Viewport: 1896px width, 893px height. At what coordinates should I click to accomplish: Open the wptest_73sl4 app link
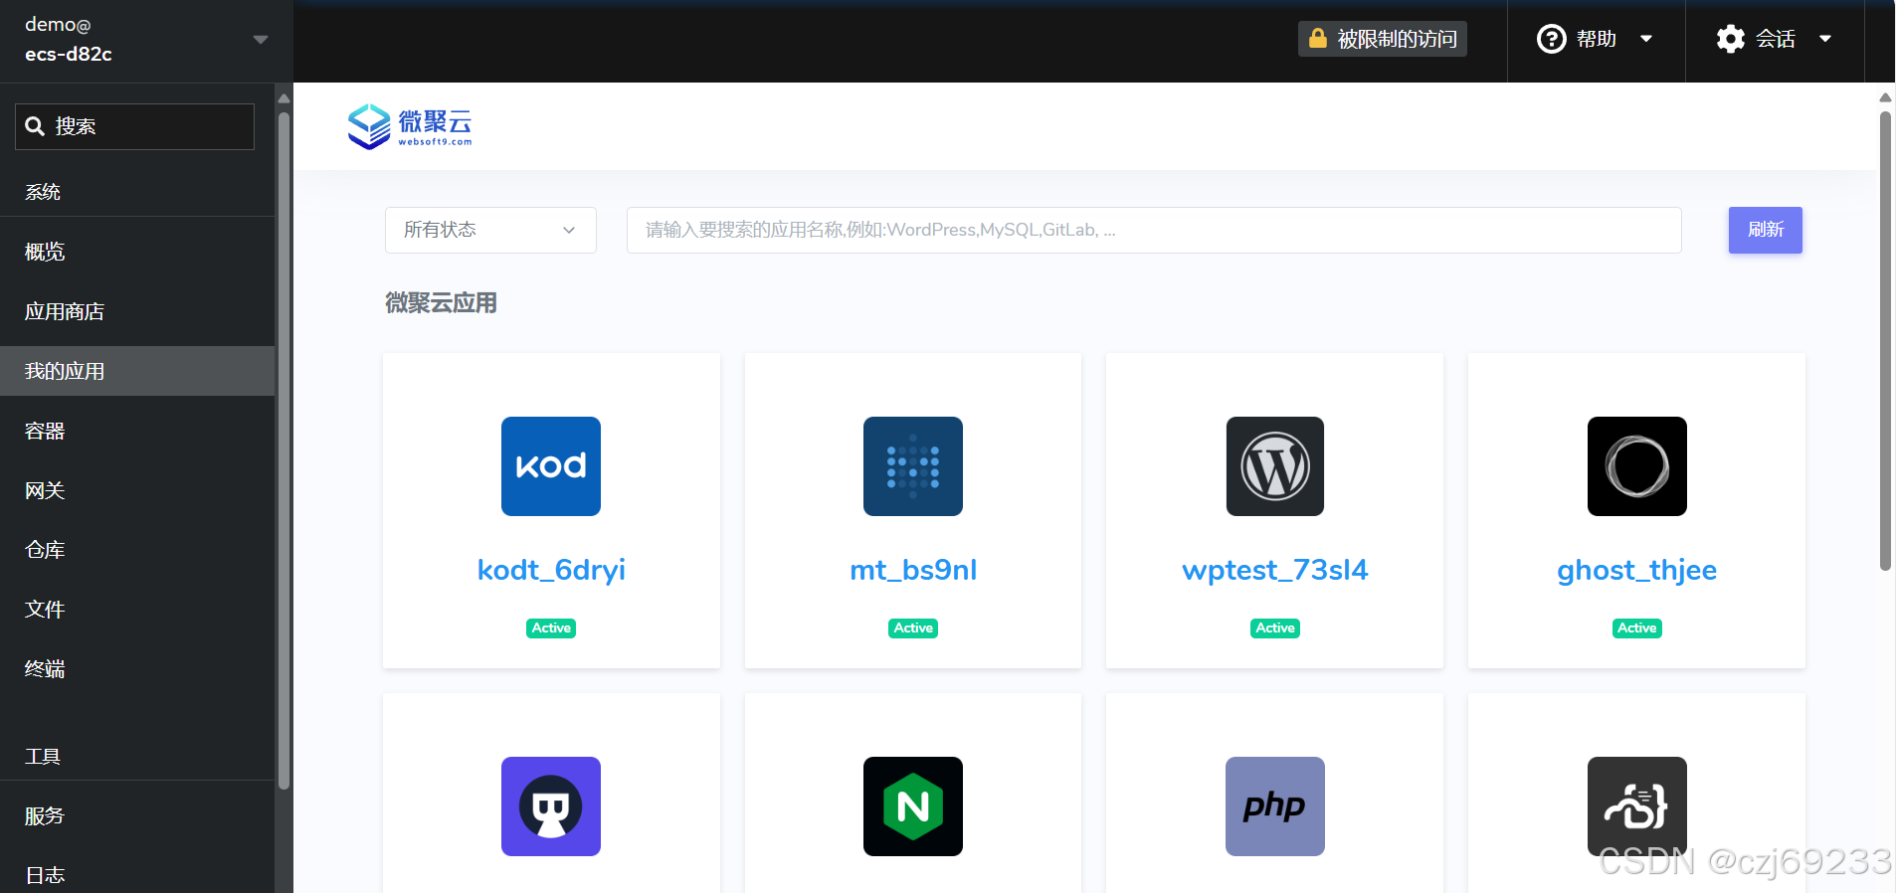point(1275,570)
